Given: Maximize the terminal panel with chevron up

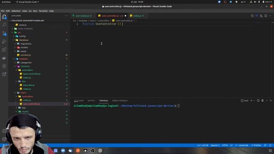Looking at the screenshot, I should [x=267, y=101].
